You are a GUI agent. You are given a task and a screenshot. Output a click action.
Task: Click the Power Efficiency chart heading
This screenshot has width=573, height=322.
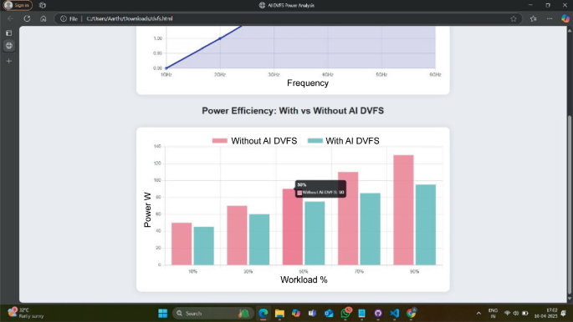tap(293, 111)
